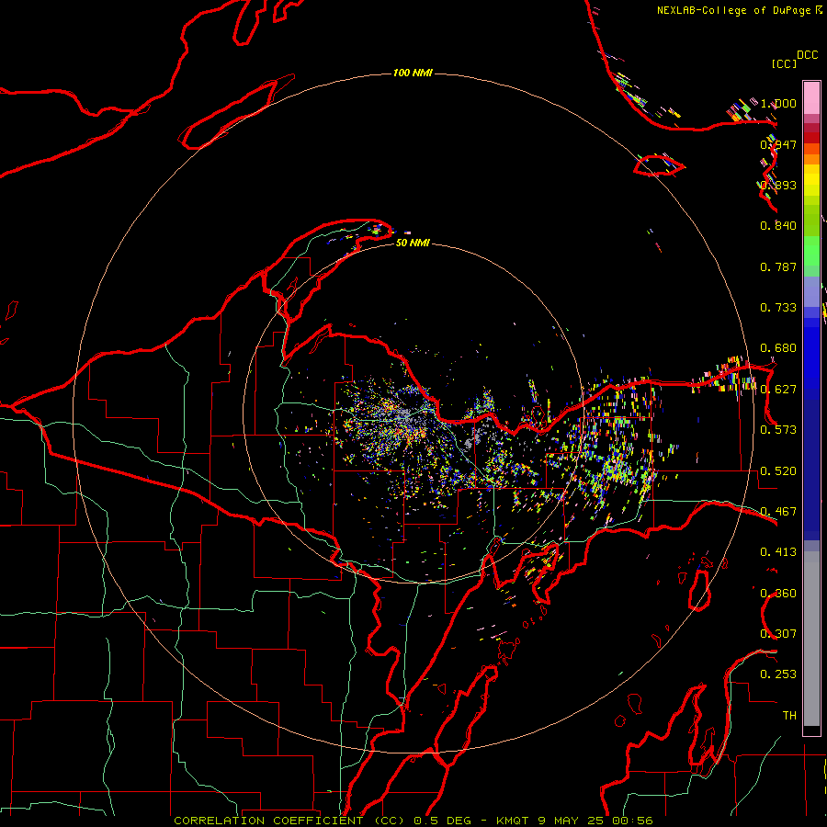Click the 00:56 timestamp
Viewport: 827px width, 827px height.
pos(633,821)
